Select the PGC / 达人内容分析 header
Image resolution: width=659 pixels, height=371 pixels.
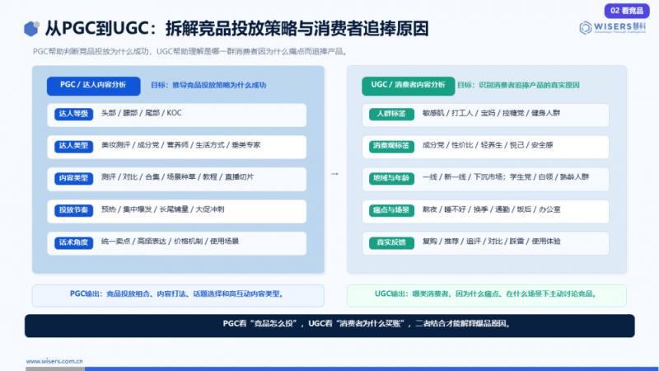93,86
